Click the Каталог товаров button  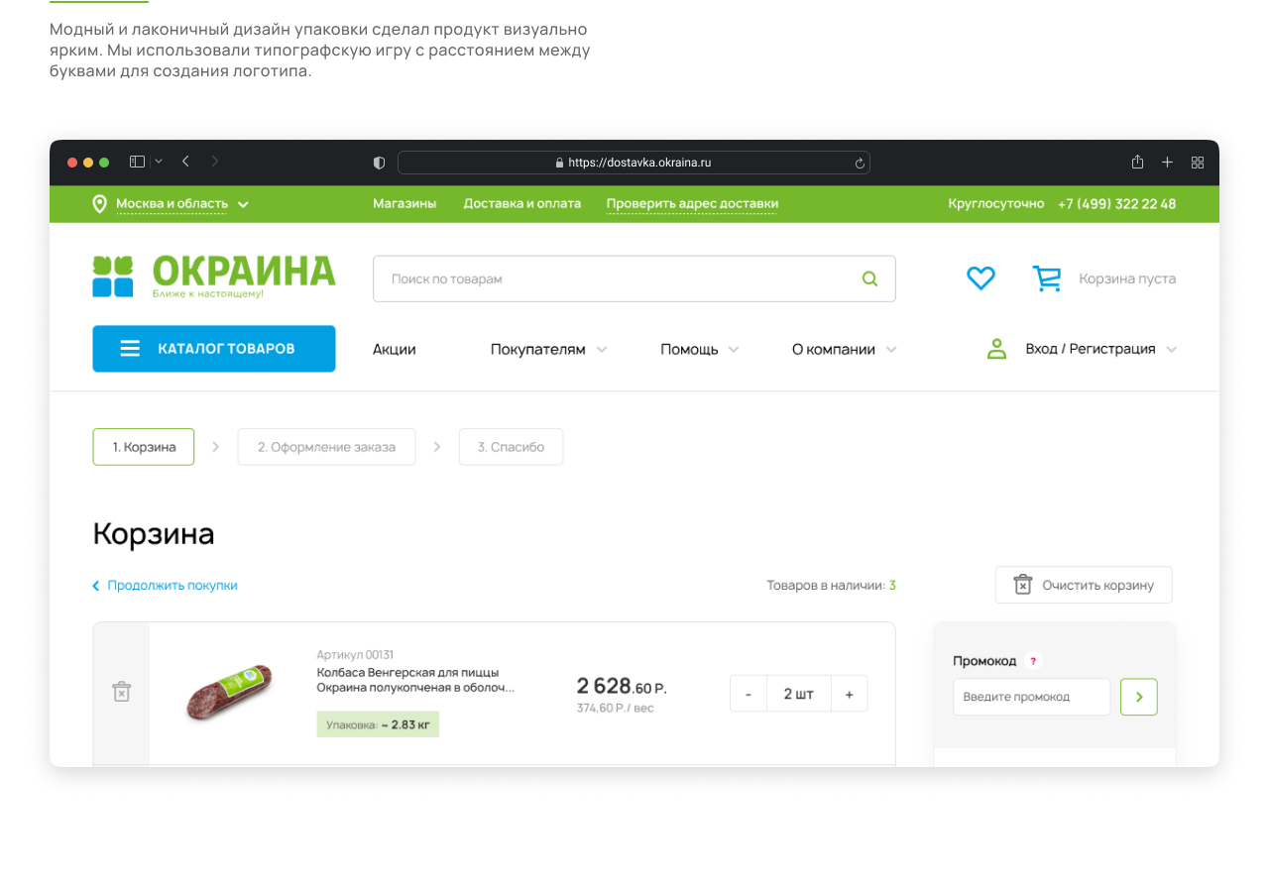(214, 349)
